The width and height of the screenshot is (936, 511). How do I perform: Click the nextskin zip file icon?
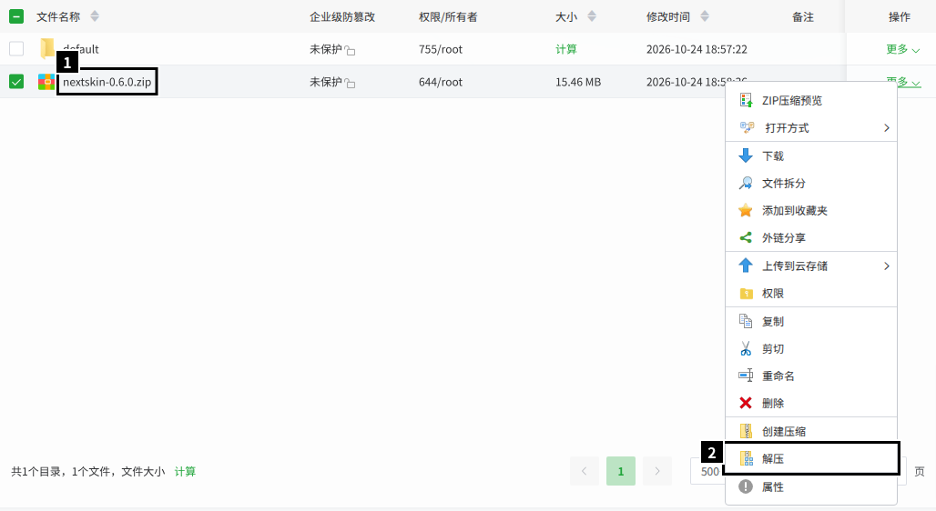pos(46,82)
